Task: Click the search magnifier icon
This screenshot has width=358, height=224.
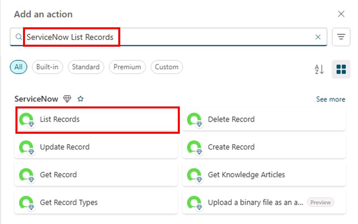Action: click(x=18, y=37)
